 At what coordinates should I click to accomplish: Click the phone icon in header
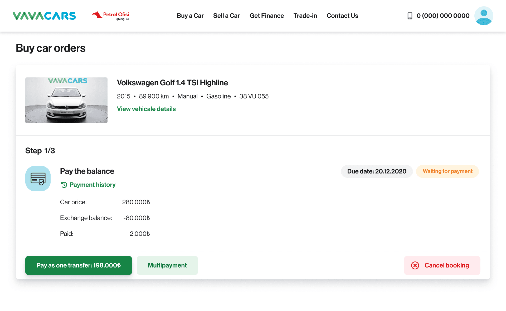[410, 16]
